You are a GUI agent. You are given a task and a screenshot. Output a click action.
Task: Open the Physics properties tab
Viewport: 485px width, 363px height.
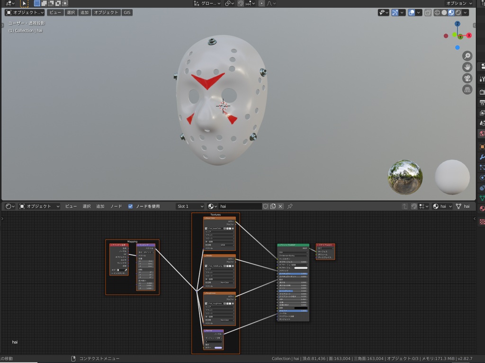click(x=482, y=178)
